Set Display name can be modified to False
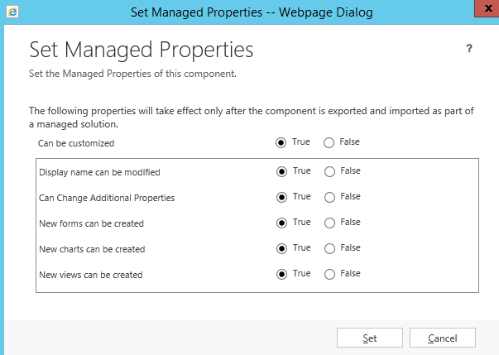Screen dimensions: 499x355 (329, 171)
